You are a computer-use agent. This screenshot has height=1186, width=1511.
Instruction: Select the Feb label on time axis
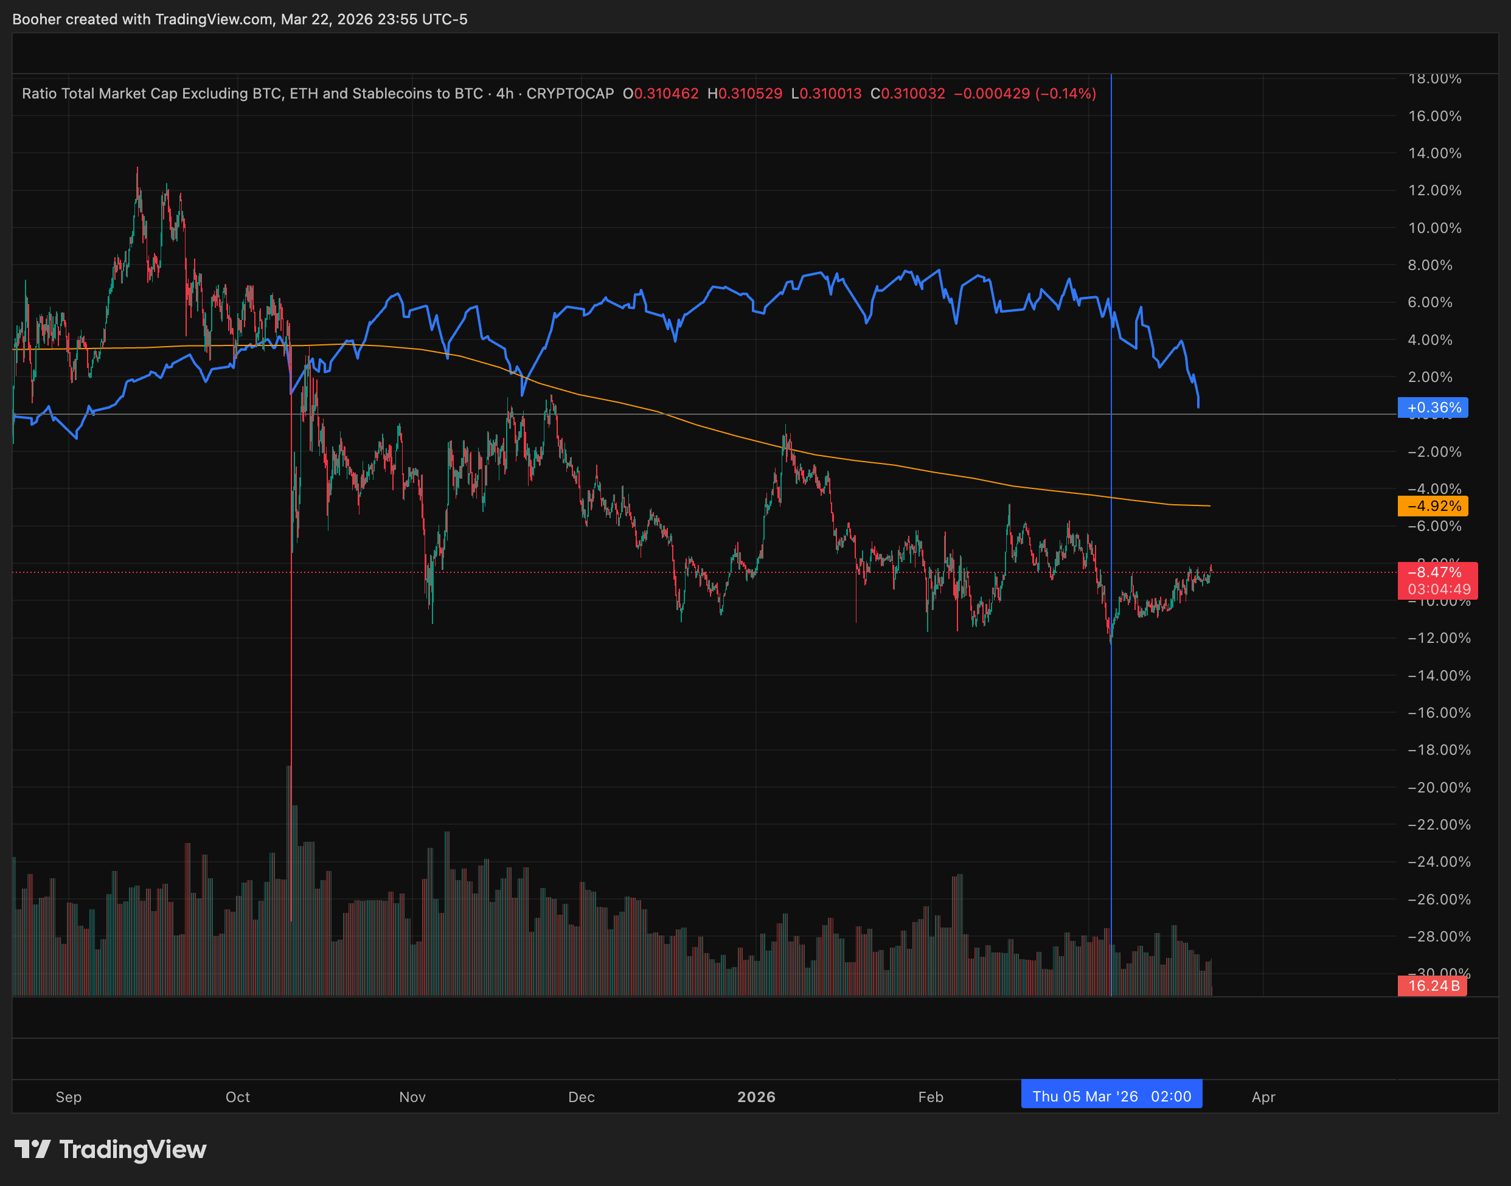tap(931, 1097)
